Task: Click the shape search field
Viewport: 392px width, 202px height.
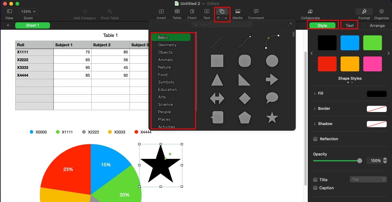Action: click(222, 24)
